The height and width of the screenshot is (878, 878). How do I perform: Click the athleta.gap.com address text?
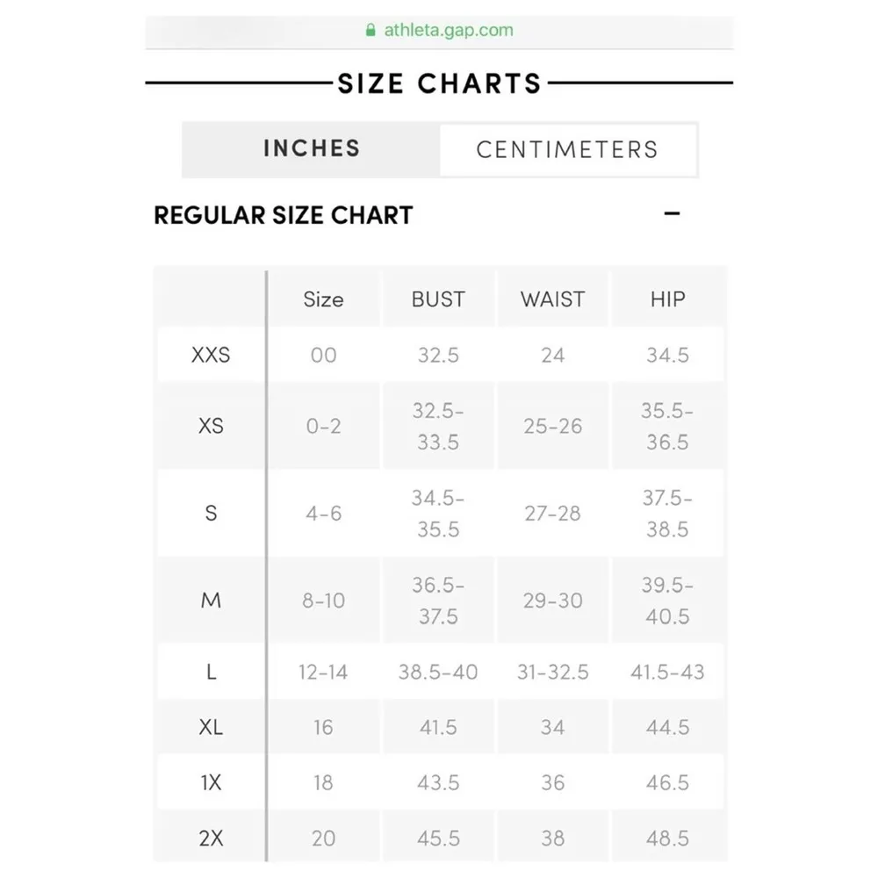(449, 30)
